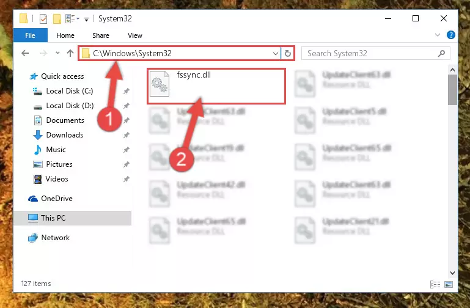Click the Forward navigation arrow
470x308 pixels.
[43, 53]
